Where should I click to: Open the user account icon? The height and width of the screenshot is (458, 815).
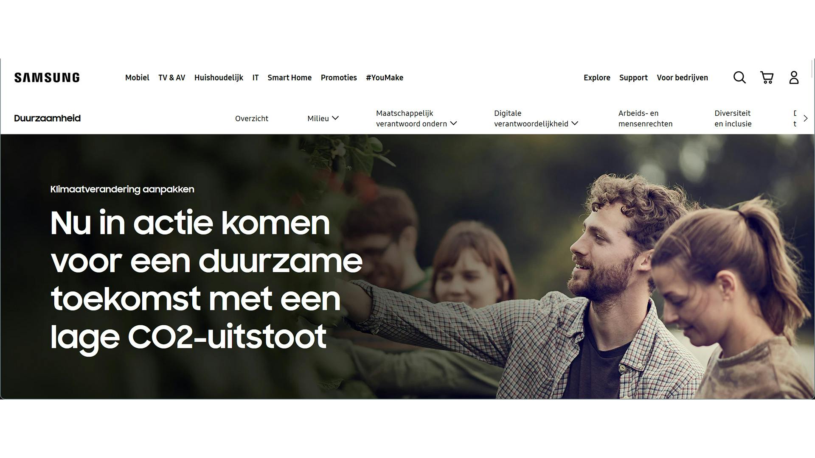pyautogui.click(x=794, y=78)
